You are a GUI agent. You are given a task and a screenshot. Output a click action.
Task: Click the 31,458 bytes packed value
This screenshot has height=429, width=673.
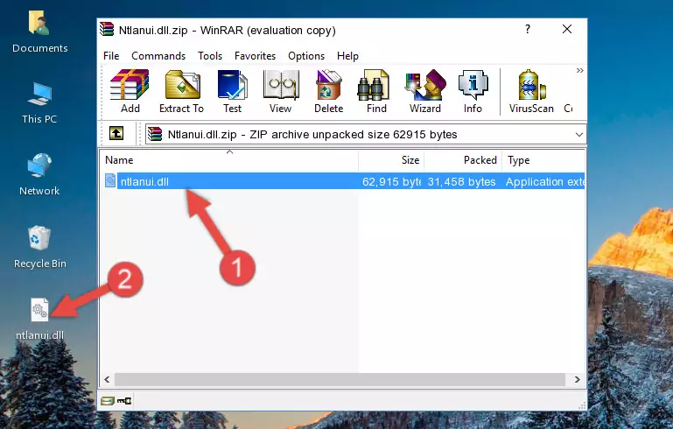click(x=461, y=181)
